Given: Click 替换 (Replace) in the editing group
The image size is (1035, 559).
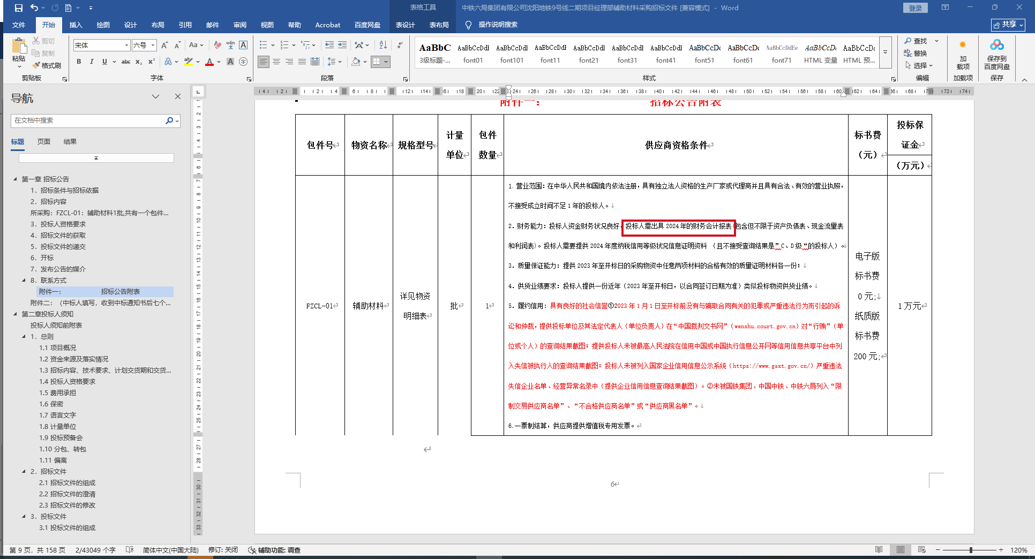Looking at the screenshot, I should tap(916, 54).
